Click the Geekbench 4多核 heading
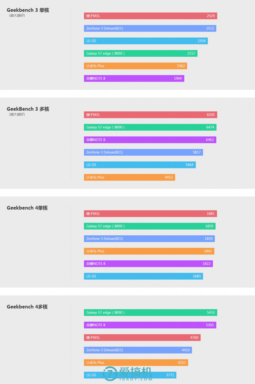The image size is (255, 384). pyautogui.click(x=27, y=307)
